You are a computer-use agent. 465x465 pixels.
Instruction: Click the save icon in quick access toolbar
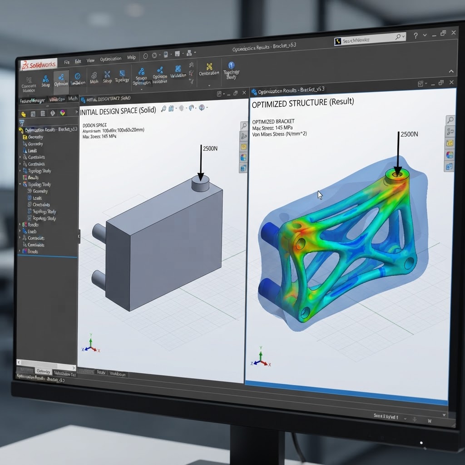coord(178,54)
